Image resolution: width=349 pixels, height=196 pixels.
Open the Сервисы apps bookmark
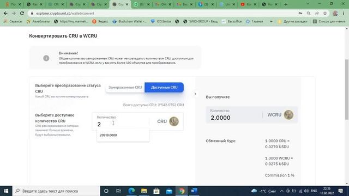click(x=13, y=22)
